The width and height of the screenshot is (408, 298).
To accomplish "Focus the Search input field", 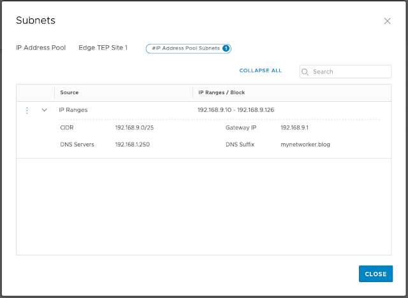I will pyautogui.click(x=351, y=71).
